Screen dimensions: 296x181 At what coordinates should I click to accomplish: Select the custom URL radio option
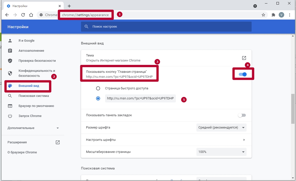pyautogui.click(x=98, y=98)
